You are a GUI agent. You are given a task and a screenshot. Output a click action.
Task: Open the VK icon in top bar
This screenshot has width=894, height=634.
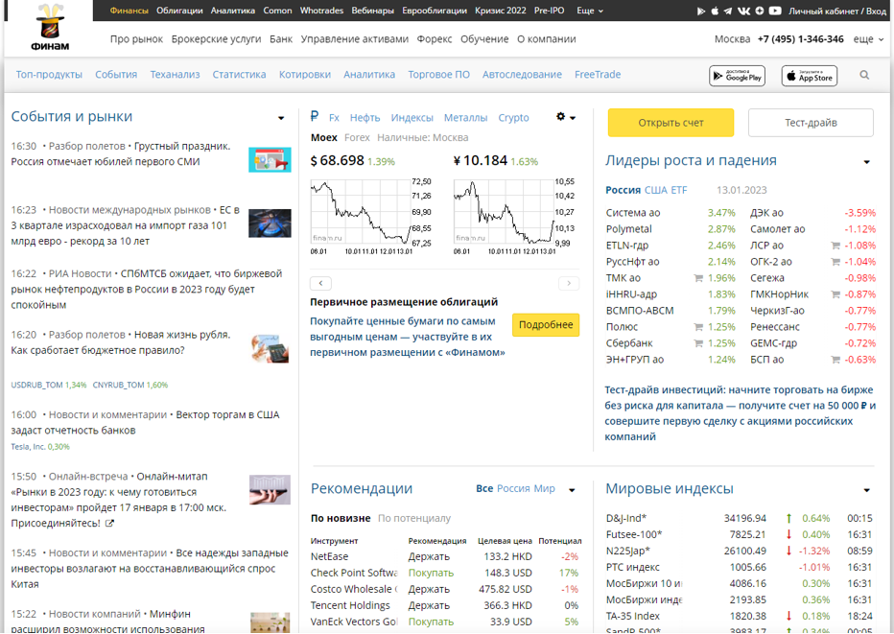pyautogui.click(x=743, y=11)
